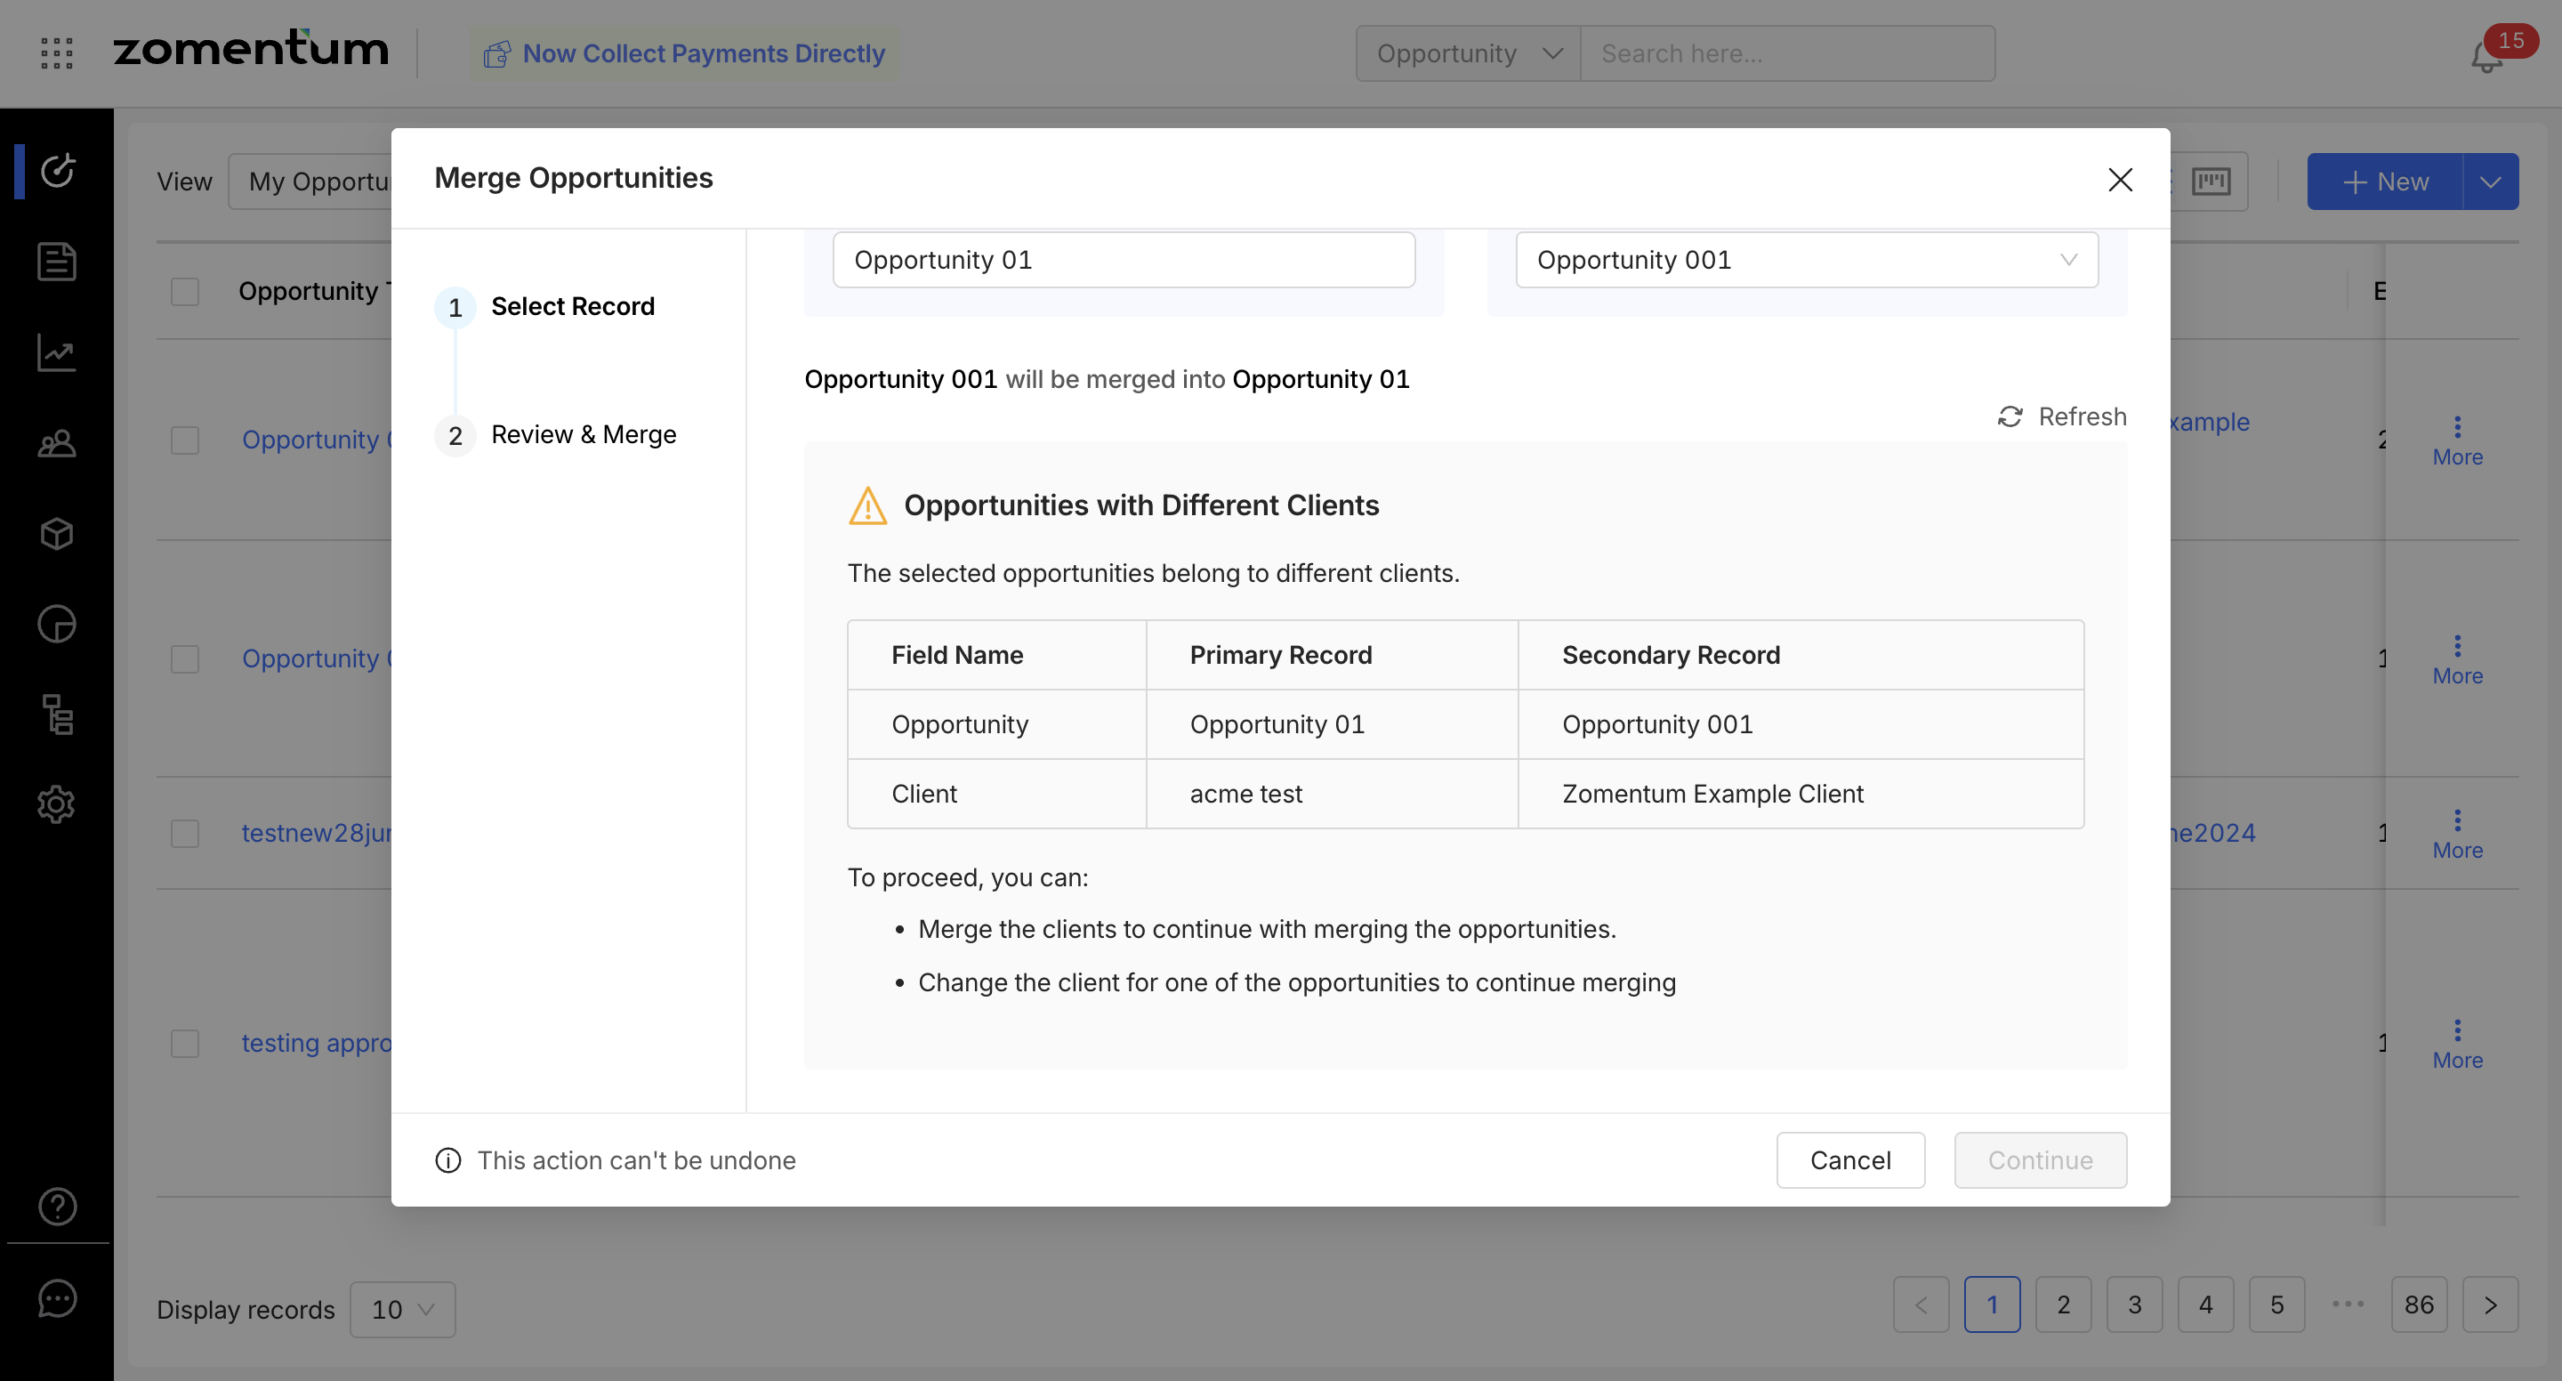Open the settings gear in sidebar
Viewport: 2562px width, 1381px height.
pos(57,804)
